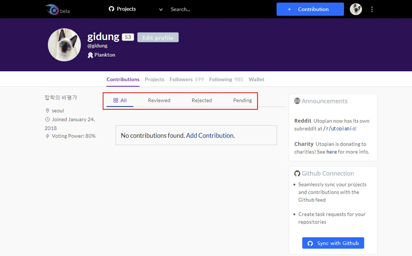Select the @gidung handle text
This screenshot has width=412, height=256.
pyautogui.click(x=97, y=45)
